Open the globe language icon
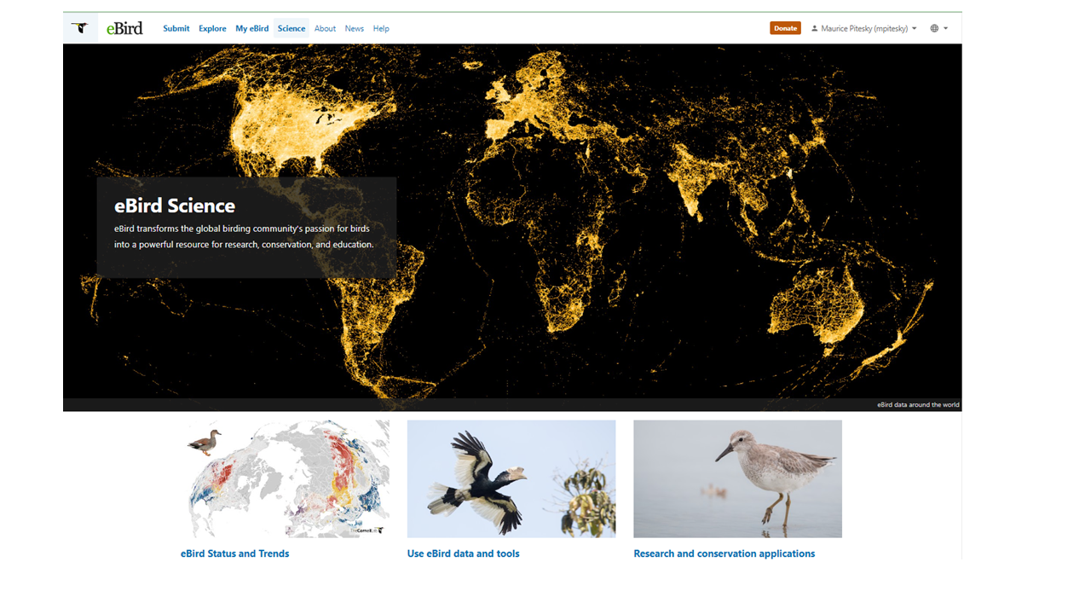This screenshot has height=614, width=1091. click(x=934, y=27)
